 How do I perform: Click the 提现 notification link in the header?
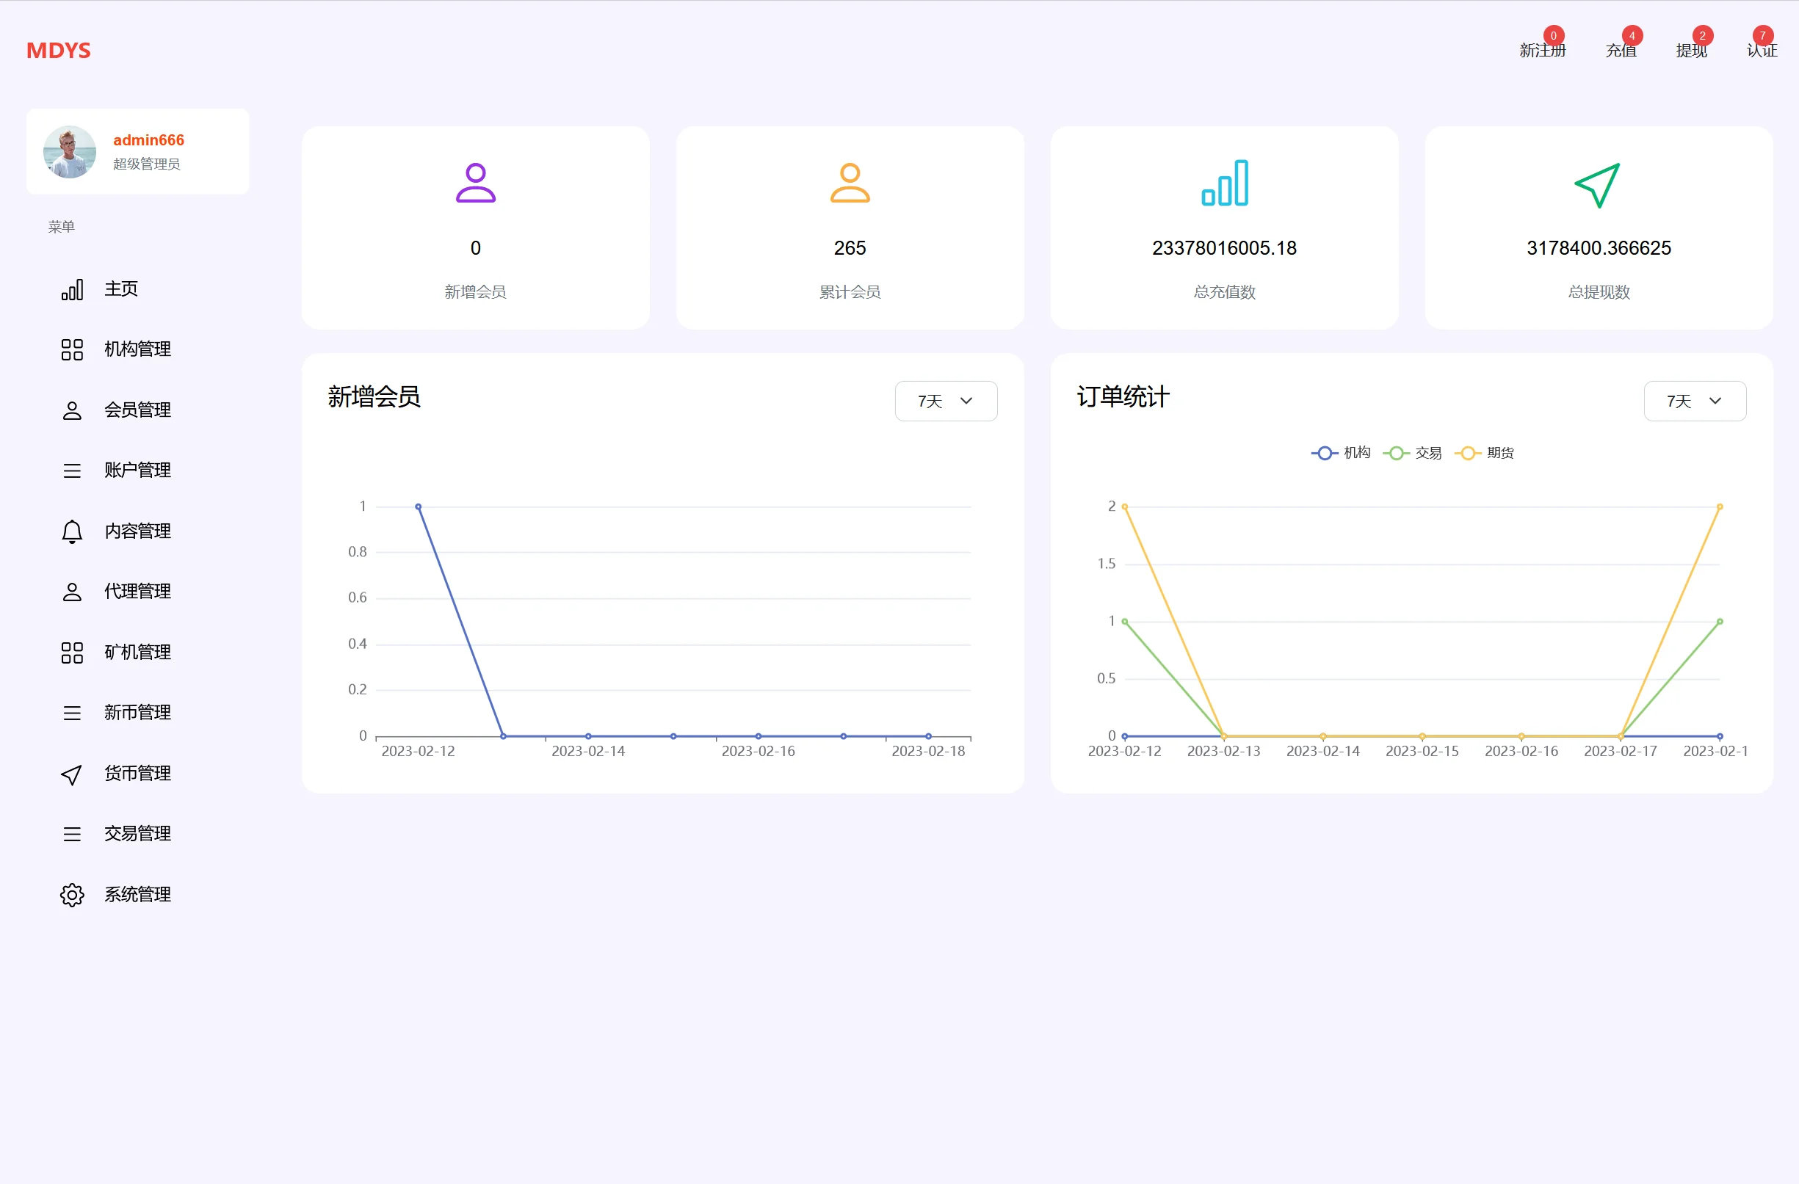coord(1691,51)
